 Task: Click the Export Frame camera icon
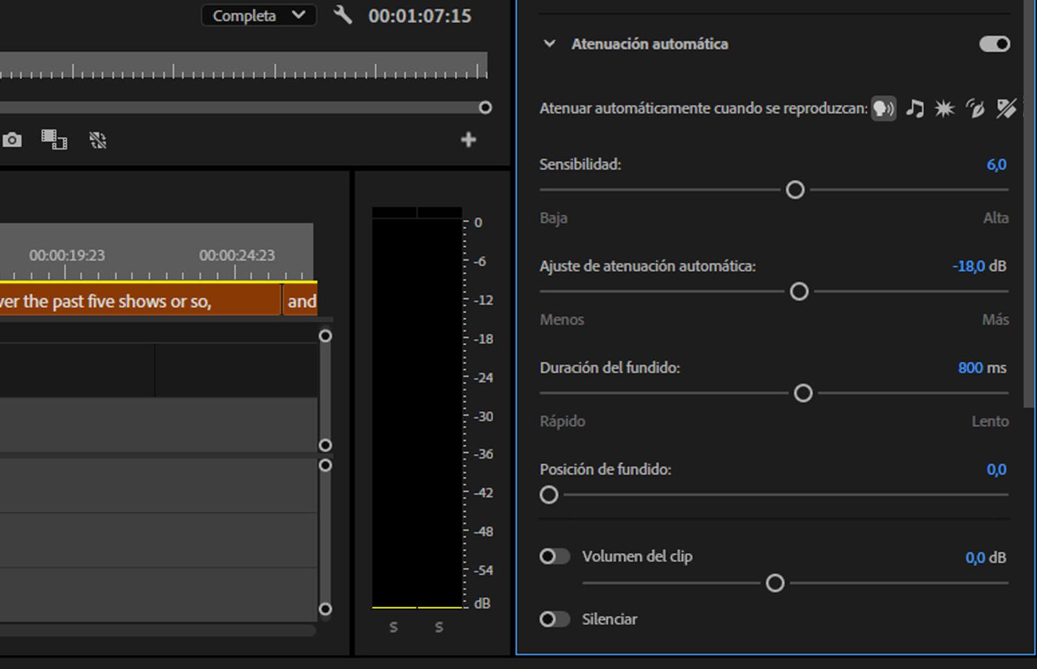(12, 140)
